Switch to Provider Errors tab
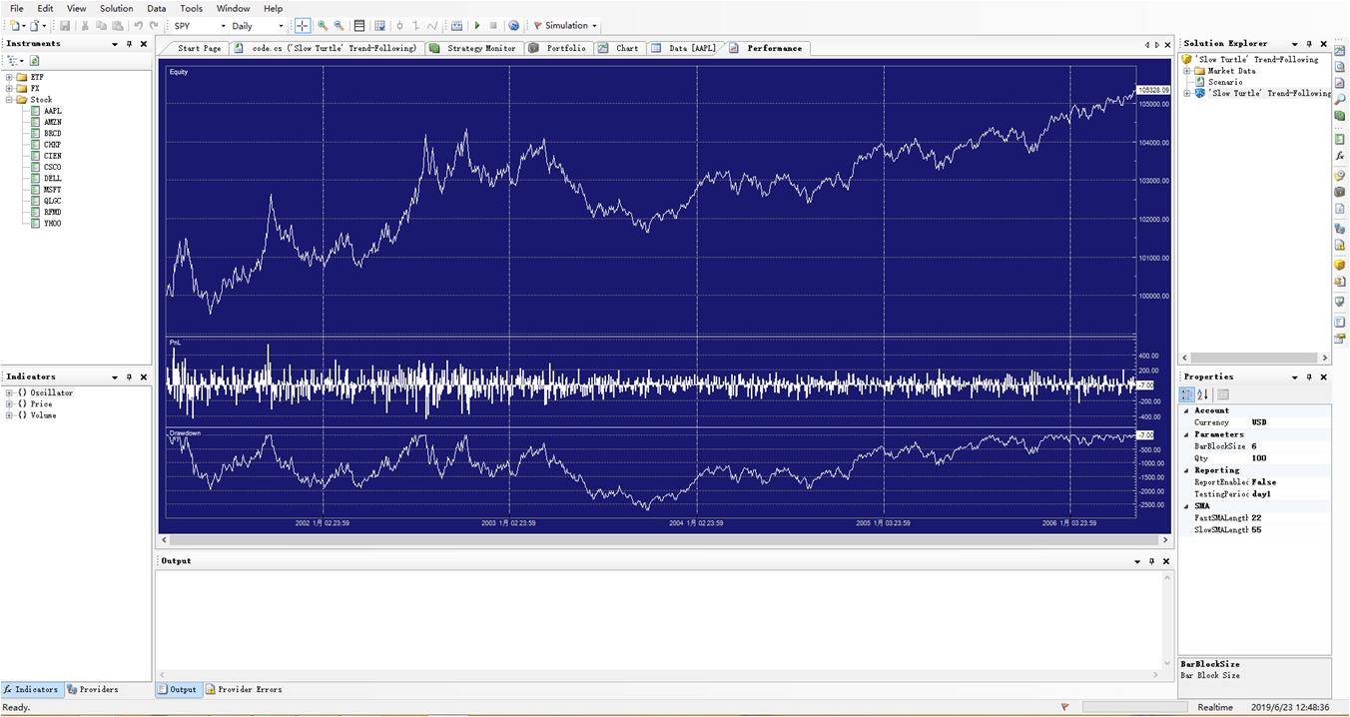 click(244, 689)
